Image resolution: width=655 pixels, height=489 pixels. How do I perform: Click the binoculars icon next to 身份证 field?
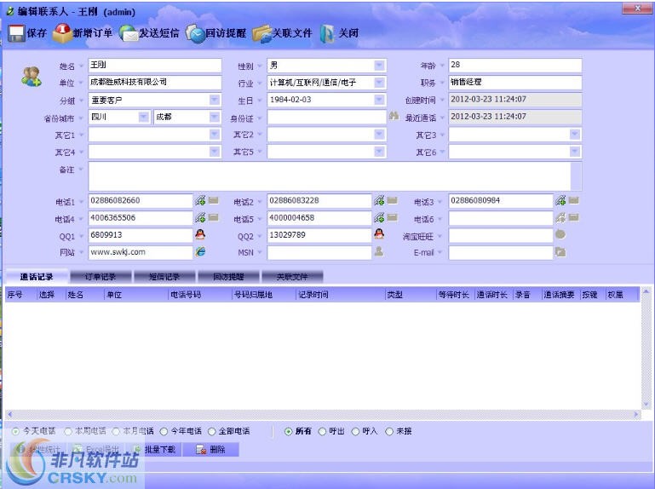tap(394, 116)
